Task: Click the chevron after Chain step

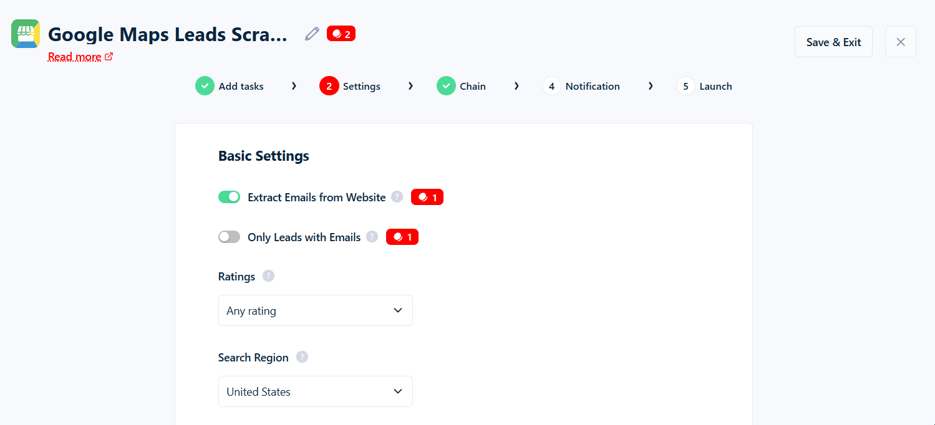Action: [516, 86]
